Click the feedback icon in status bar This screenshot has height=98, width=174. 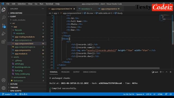(x=166, y=94)
